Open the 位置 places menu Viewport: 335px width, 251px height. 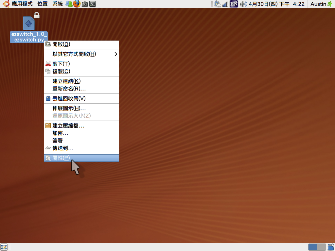[x=43, y=4]
